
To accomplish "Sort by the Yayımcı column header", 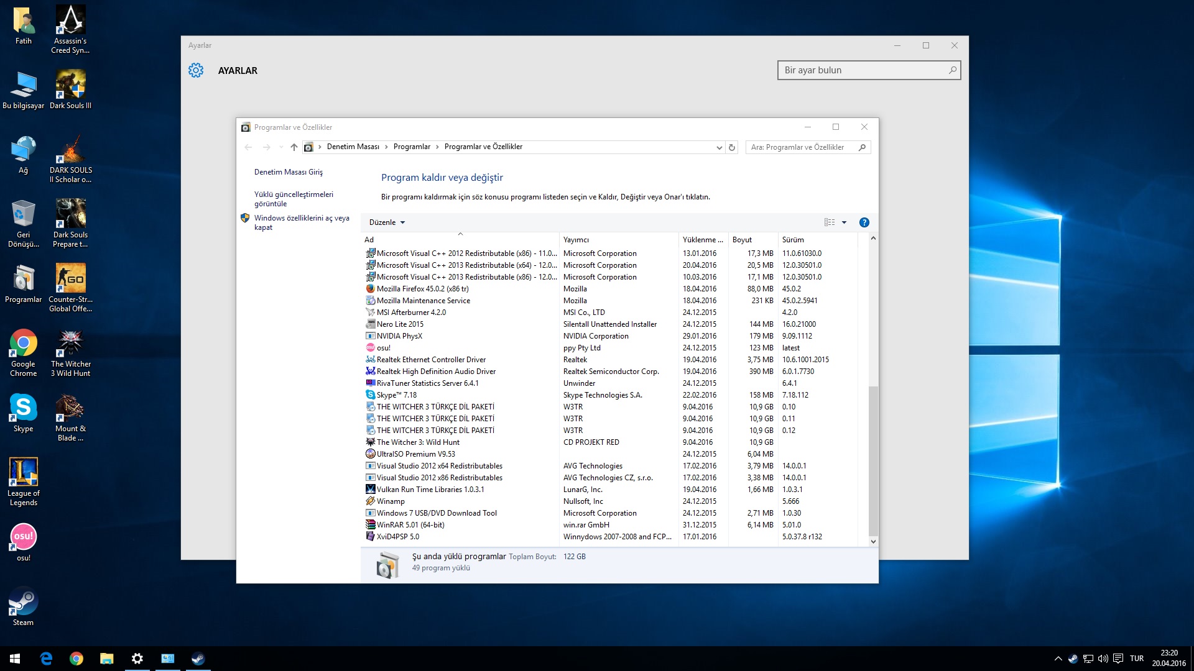I will tap(619, 239).
